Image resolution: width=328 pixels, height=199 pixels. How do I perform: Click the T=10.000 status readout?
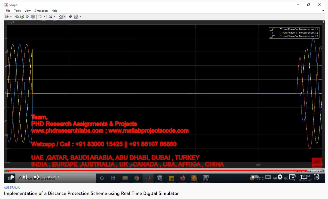point(319,171)
